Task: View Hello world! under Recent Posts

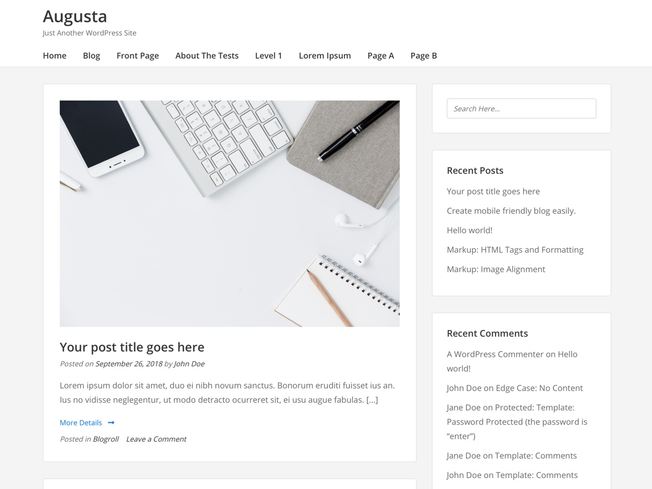Action: [469, 230]
